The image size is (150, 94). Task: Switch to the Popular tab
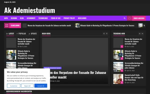[21, 34]
